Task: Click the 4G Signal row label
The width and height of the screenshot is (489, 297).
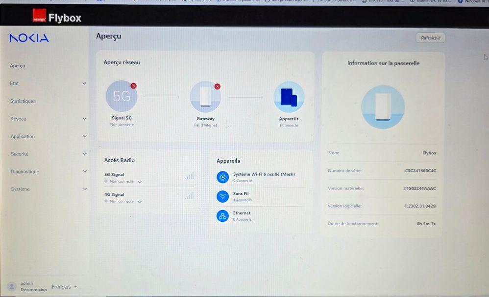Action: tap(114, 194)
